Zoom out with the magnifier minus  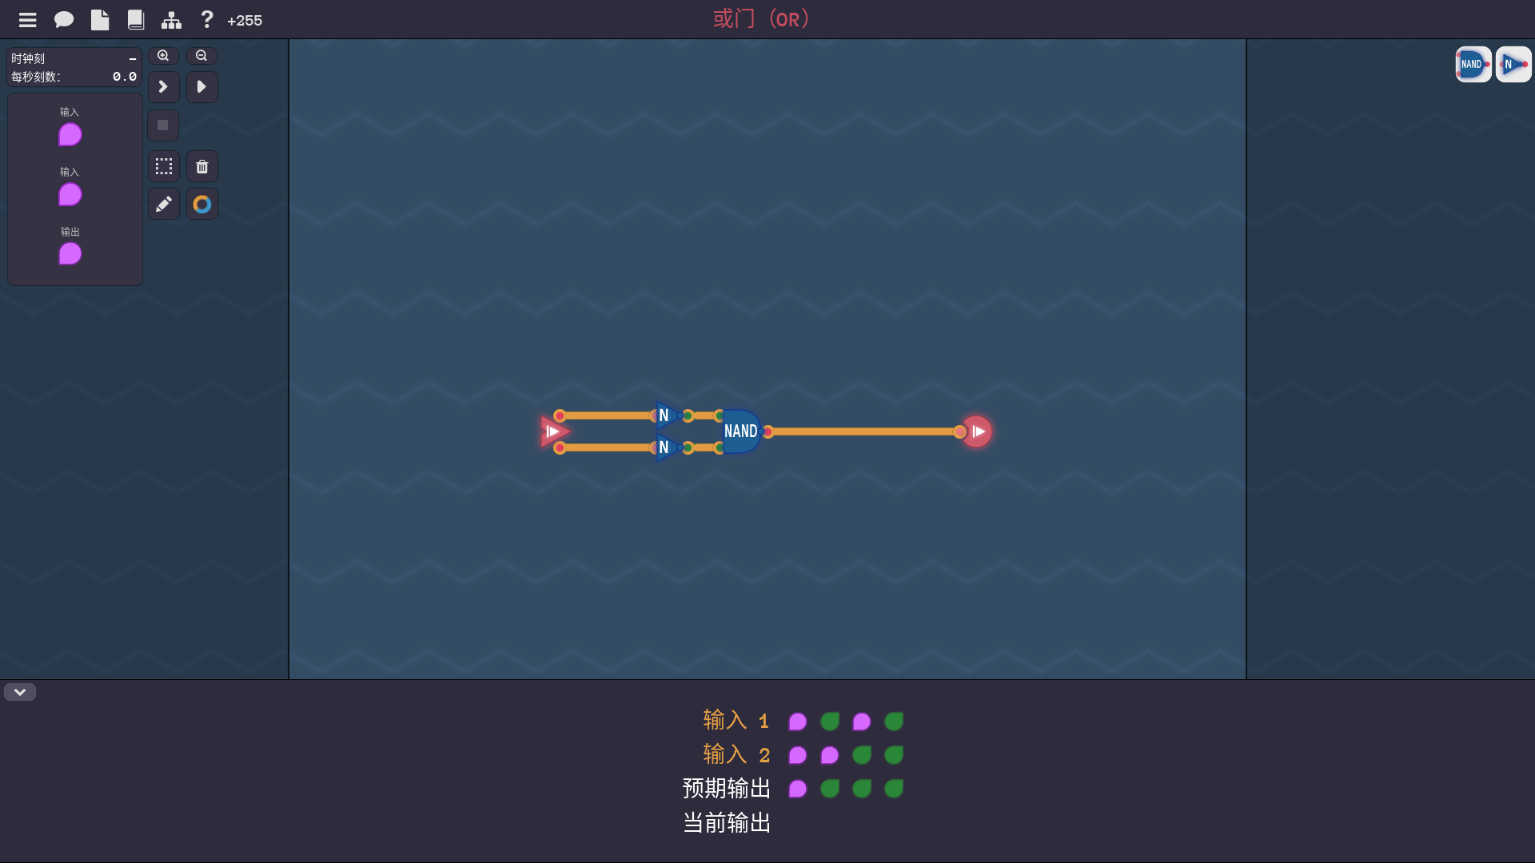point(201,56)
